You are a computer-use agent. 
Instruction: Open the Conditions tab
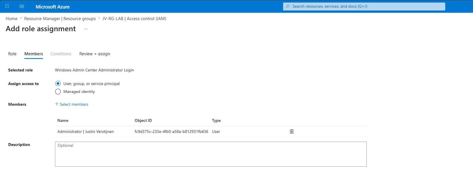pos(61,54)
